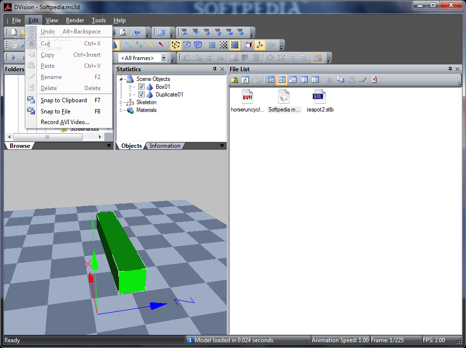Viewport: 466px width, 348px height.
Task: Close the Statistics panel
Action: click(222, 69)
